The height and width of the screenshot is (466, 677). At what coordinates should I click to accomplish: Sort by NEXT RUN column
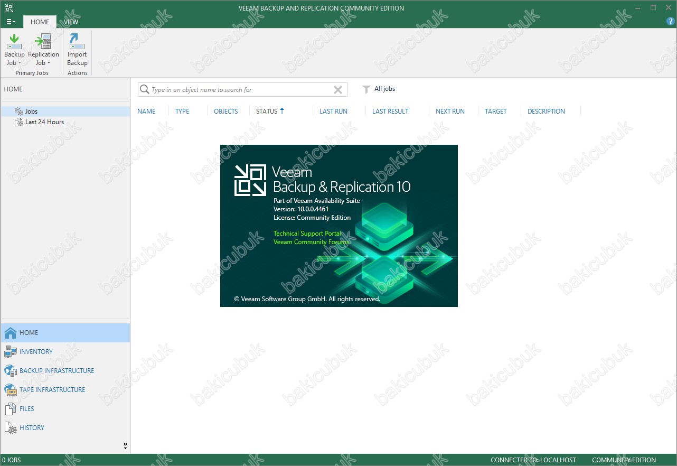point(450,111)
